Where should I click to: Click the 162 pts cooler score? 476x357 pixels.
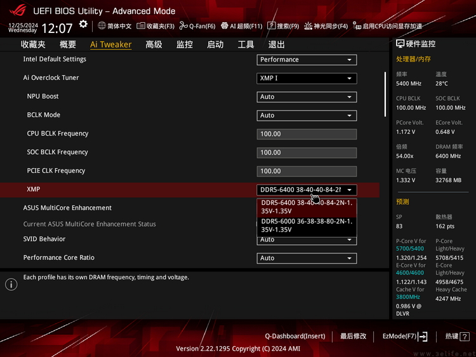(x=445, y=226)
